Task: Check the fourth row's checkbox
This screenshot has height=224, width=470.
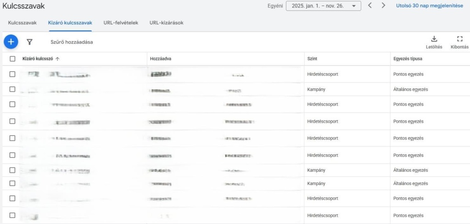Action: pyautogui.click(x=12, y=121)
